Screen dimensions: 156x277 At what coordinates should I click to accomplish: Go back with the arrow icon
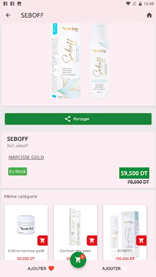pos(8,15)
